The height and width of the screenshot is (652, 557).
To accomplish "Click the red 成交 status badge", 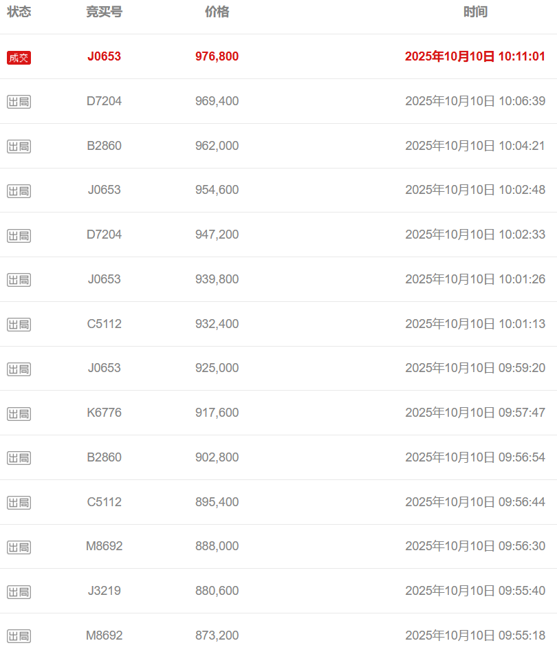I will (19, 58).
